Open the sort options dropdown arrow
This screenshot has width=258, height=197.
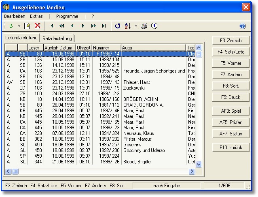pyautogui.click(x=136, y=26)
